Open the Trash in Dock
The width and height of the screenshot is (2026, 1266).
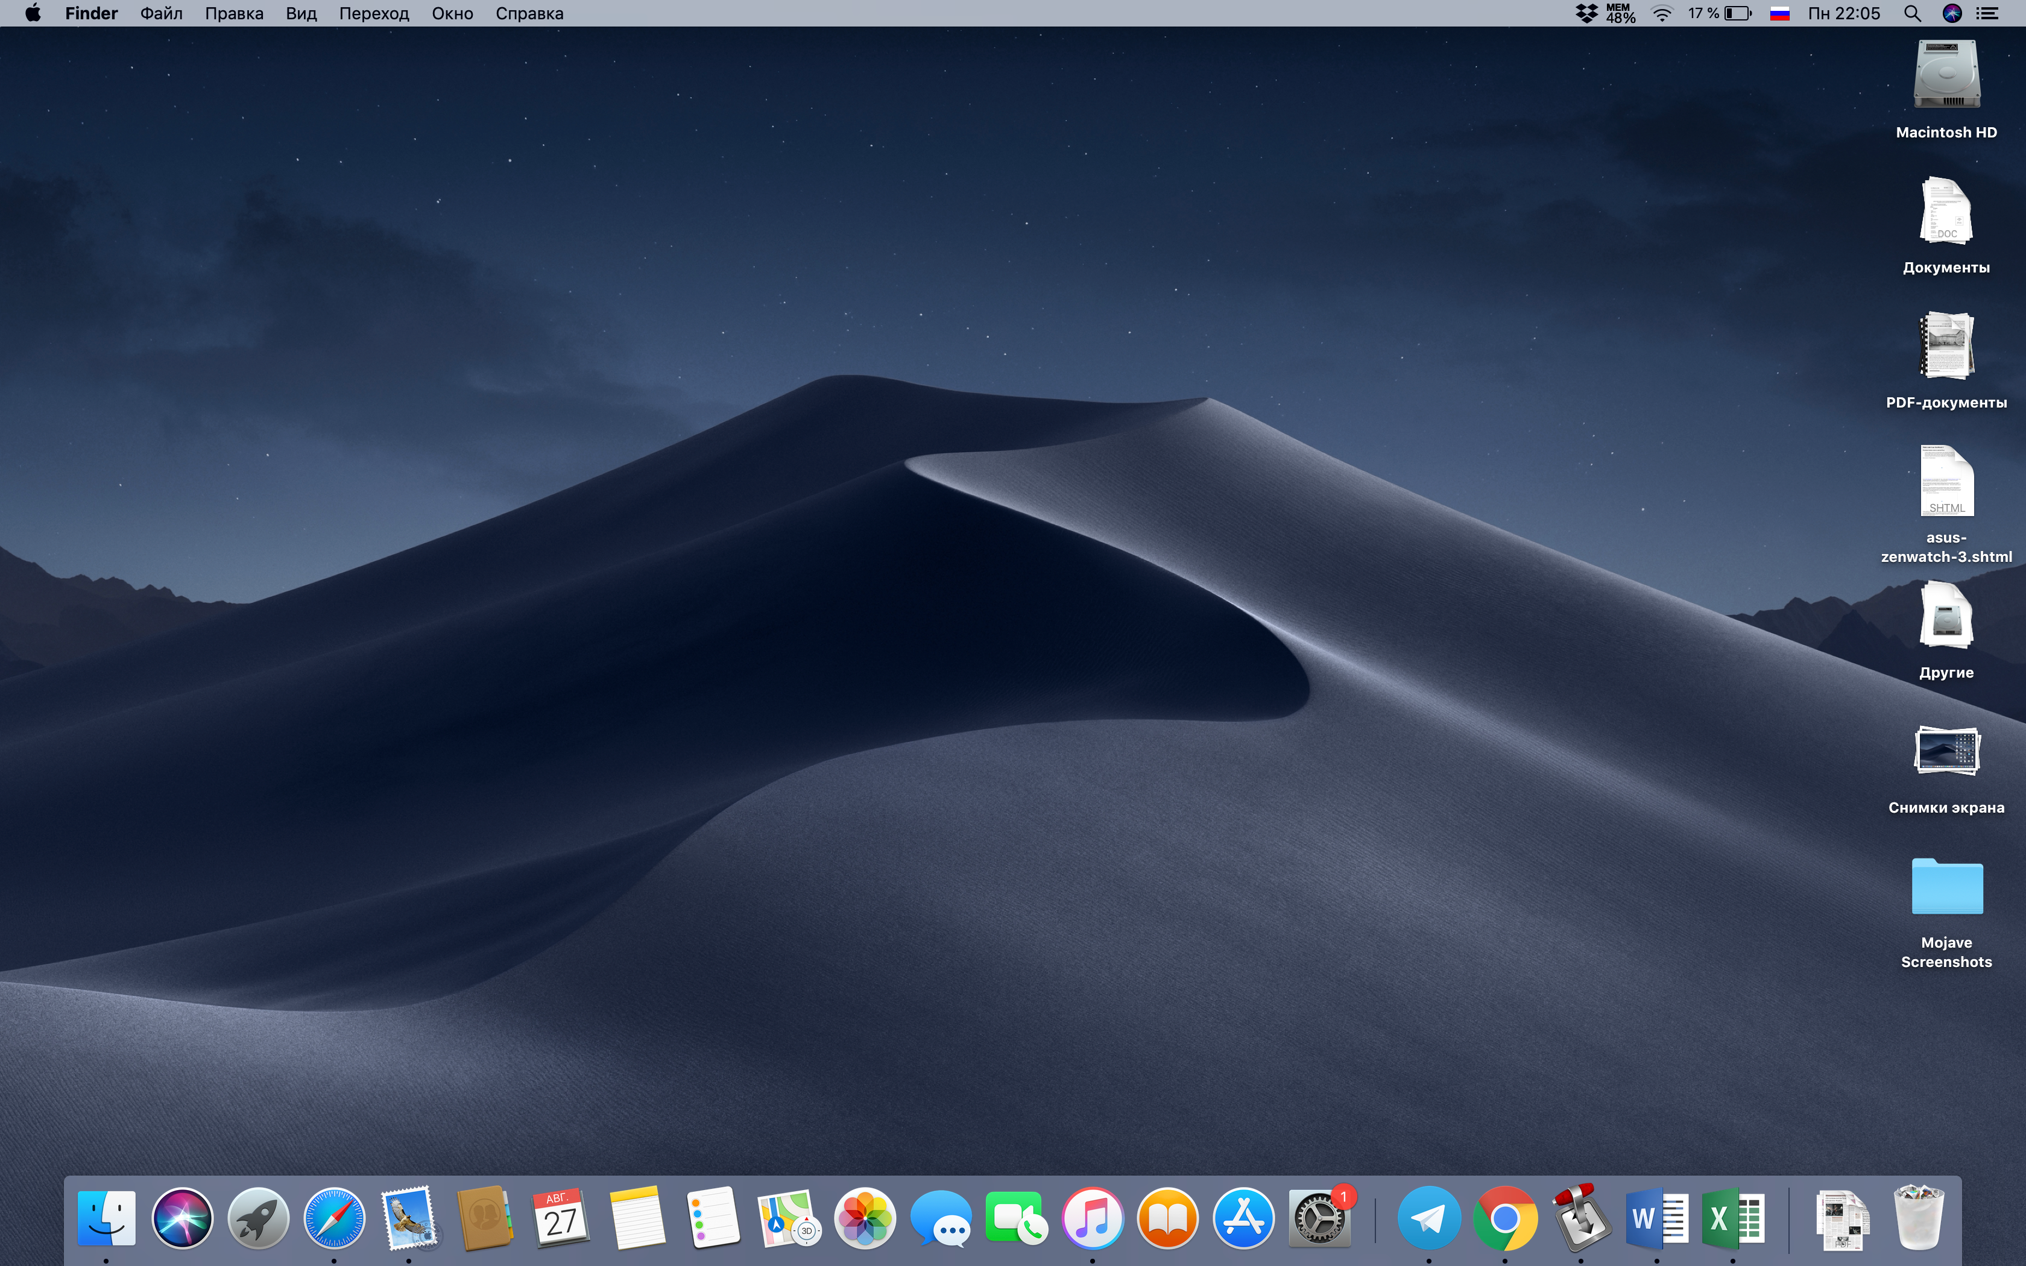click(x=1918, y=1218)
